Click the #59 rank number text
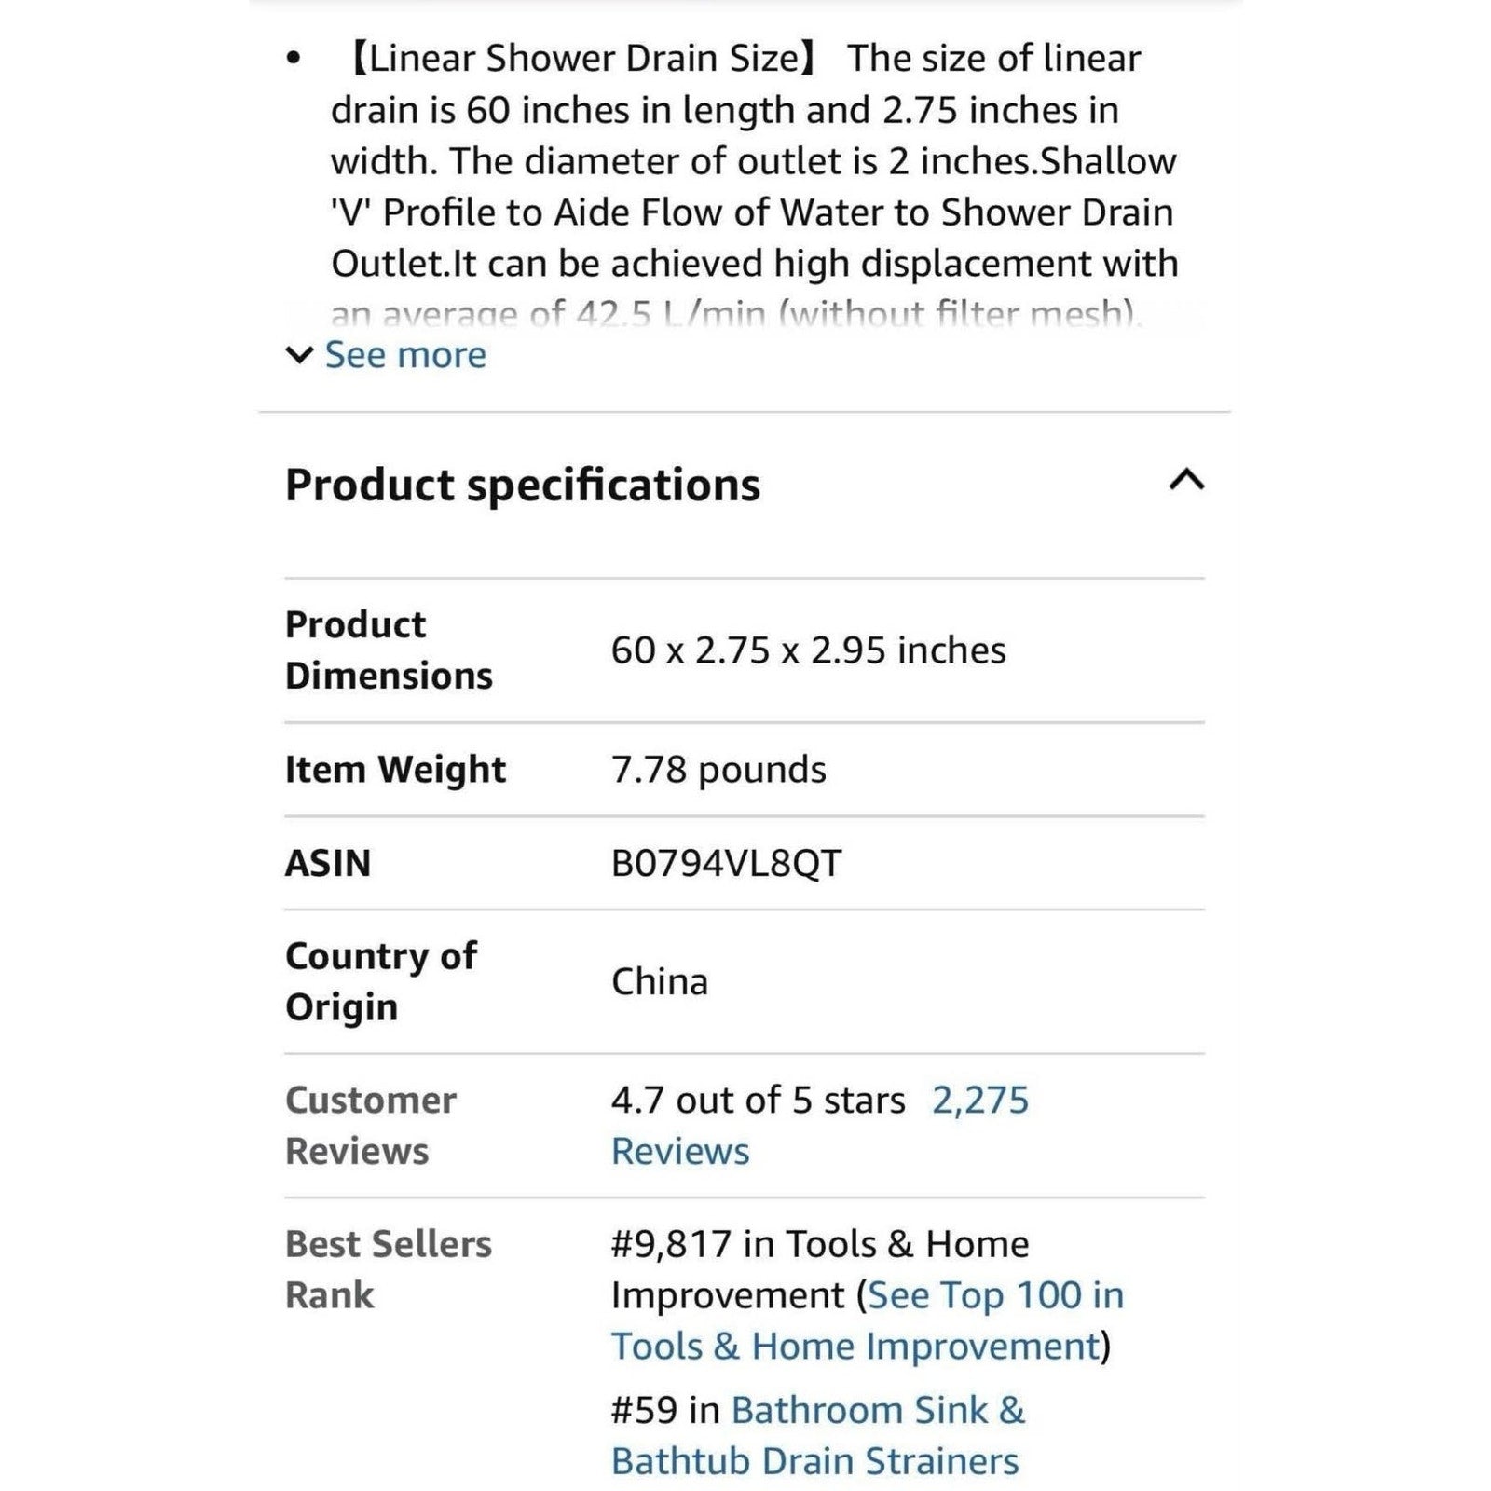1491x1491 pixels. (x=644, y=1411)
